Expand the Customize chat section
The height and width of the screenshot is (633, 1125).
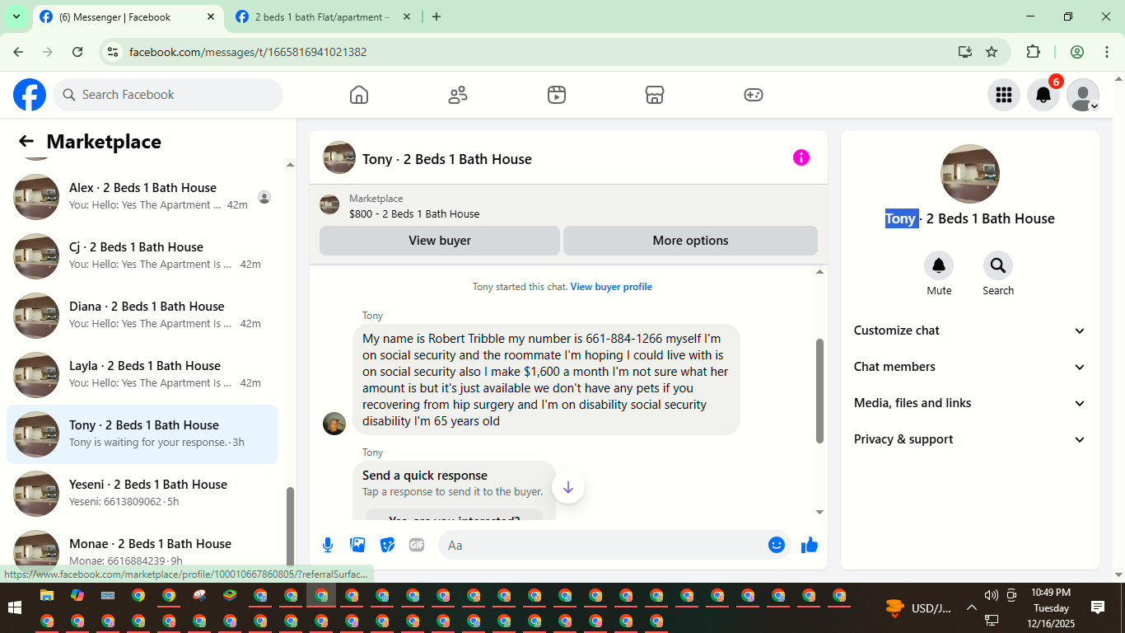[x=969, y=331]
